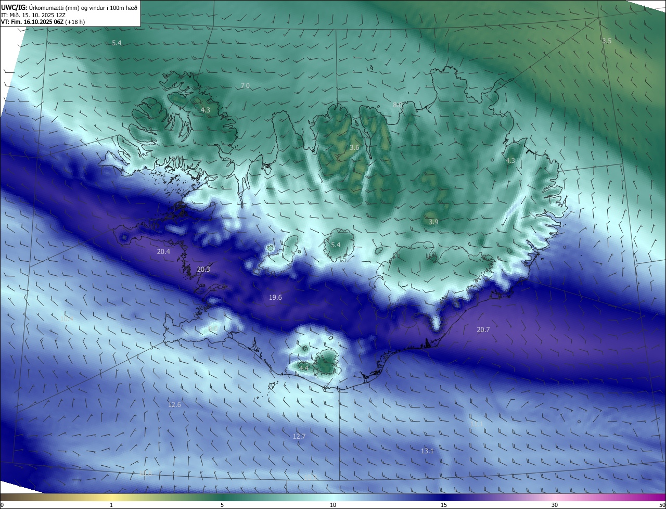Click the '30' tick on the colour scale

click(x=555, y=505)
